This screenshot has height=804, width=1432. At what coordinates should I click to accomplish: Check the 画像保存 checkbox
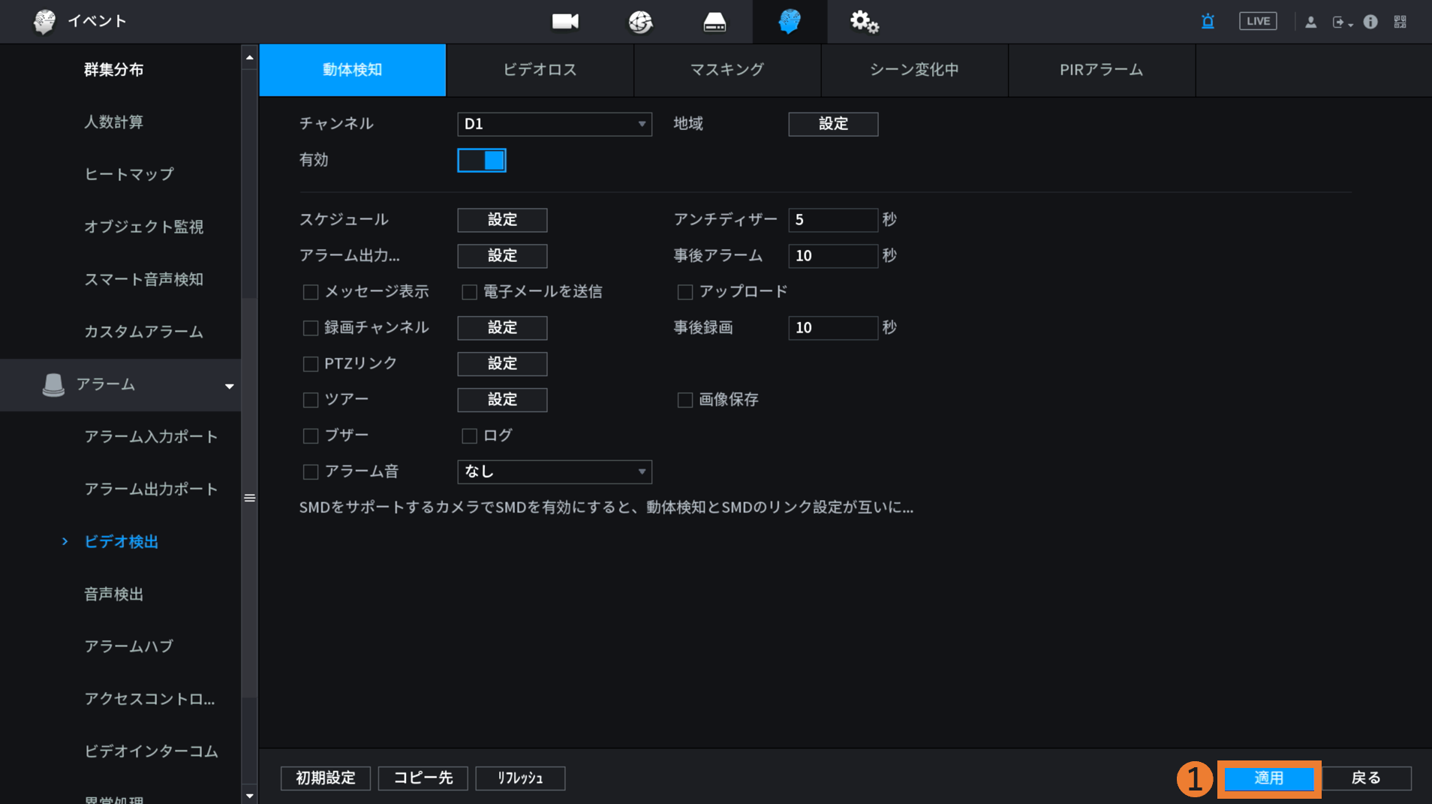tap(684, 400)
